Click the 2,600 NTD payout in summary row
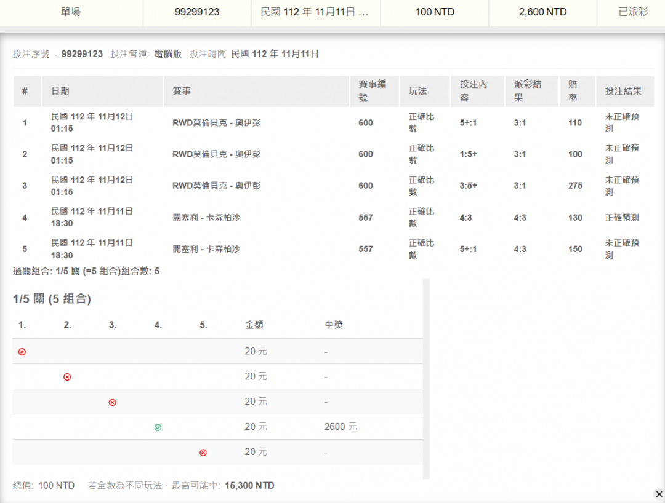The height and width of the screenshot is (503, 665). 542,12
